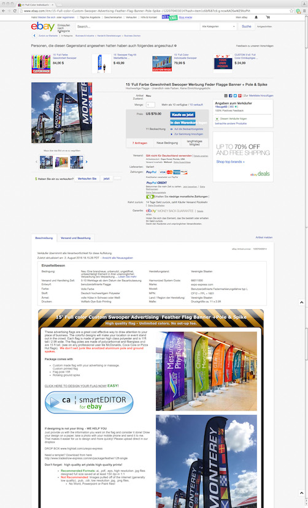The width and height of the screenshot is (308, 508).
Task: Share listing via the email icon
Action: click(226, 96)
